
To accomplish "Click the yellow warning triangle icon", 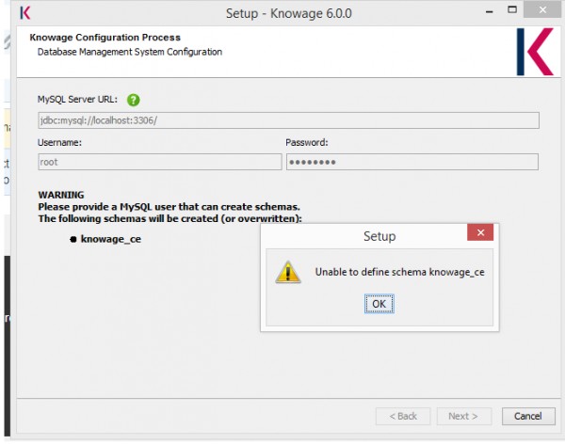I will [288, 272].
